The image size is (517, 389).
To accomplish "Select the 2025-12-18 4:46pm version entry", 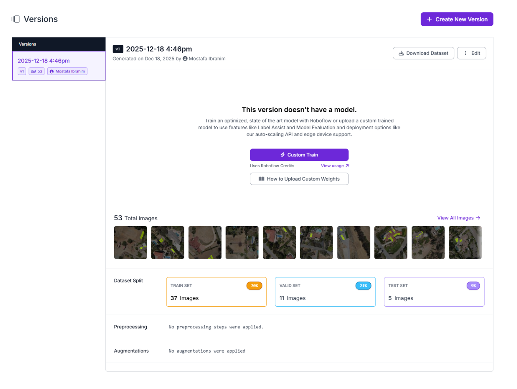I will coord(59,66).
